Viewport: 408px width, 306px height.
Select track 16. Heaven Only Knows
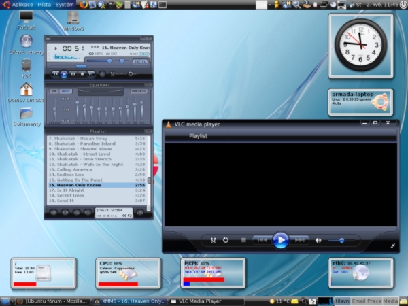coord(97,185)
